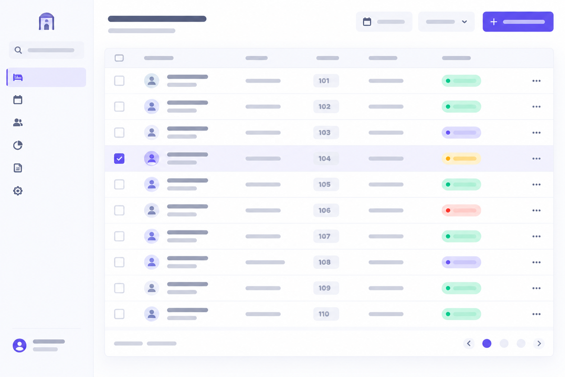The height and width of the screenshot is (377, 565).
Task: Click the yellow status badge for room 104
Action: [461, 158]
